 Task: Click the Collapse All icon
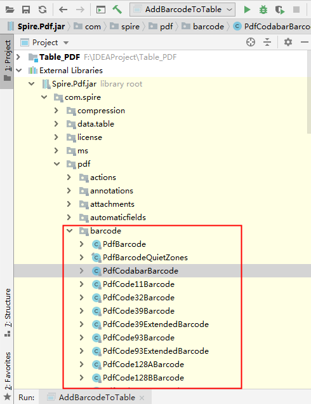pos(267,42)
